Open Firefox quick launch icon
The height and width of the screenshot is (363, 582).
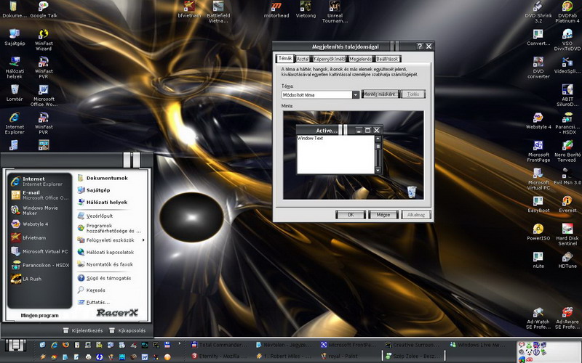point(65,345)
